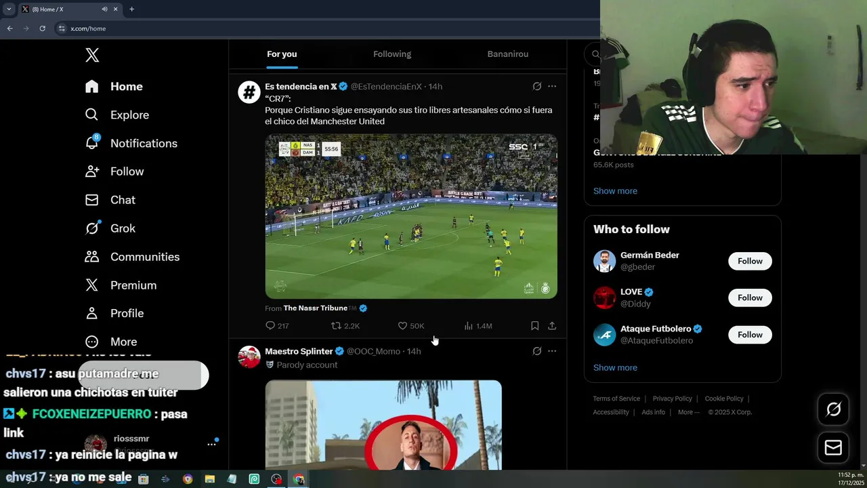The height and width of the screenshot is (488, 867).
Task: Open the @EsTendenciaEnX handle
Action: 386,87
